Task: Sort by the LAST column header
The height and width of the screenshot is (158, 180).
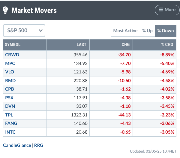Action: point(68,45)
